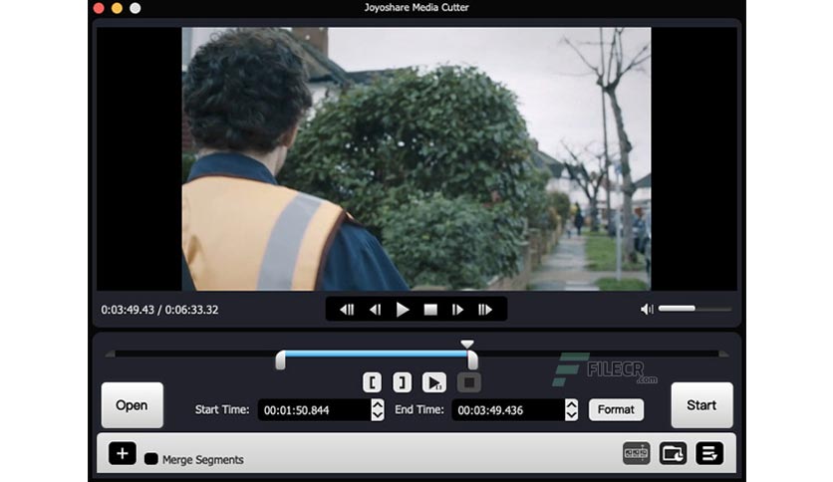Preview the selected segment
Viewport: 833px width, 482px height.
tap(434, 382)
